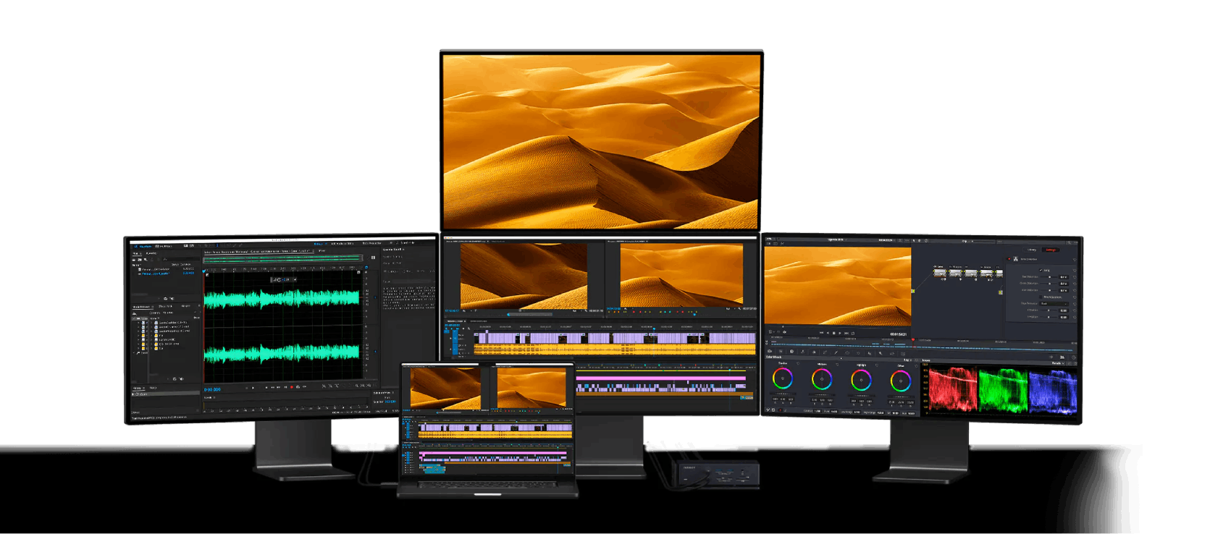1231x534 pixels.
Task: Play forward in the Resolve viewer transport
Action: pos(841,333)
